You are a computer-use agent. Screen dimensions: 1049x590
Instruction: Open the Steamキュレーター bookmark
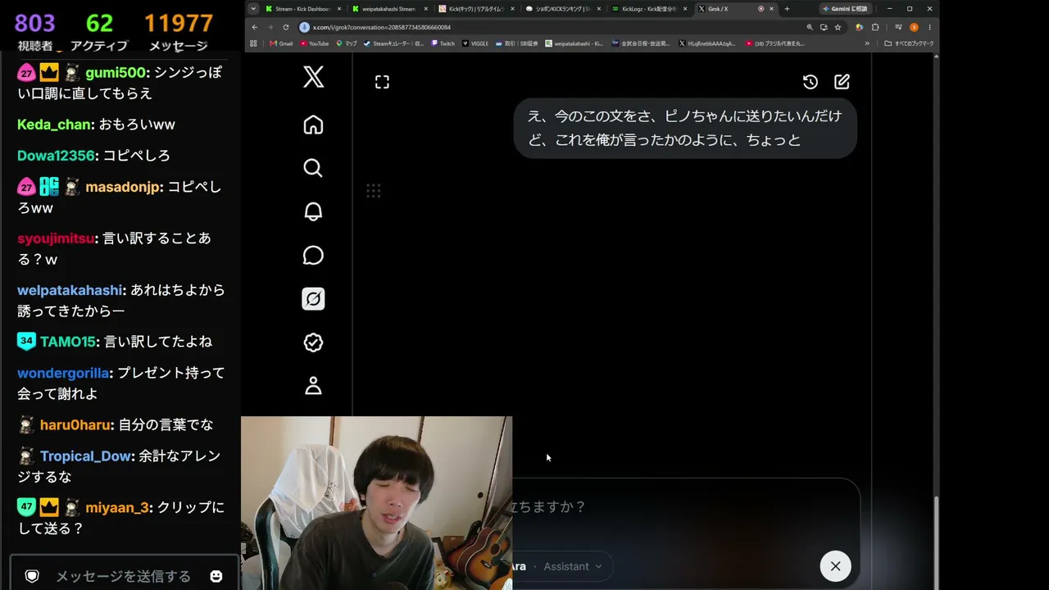point(393,43)
